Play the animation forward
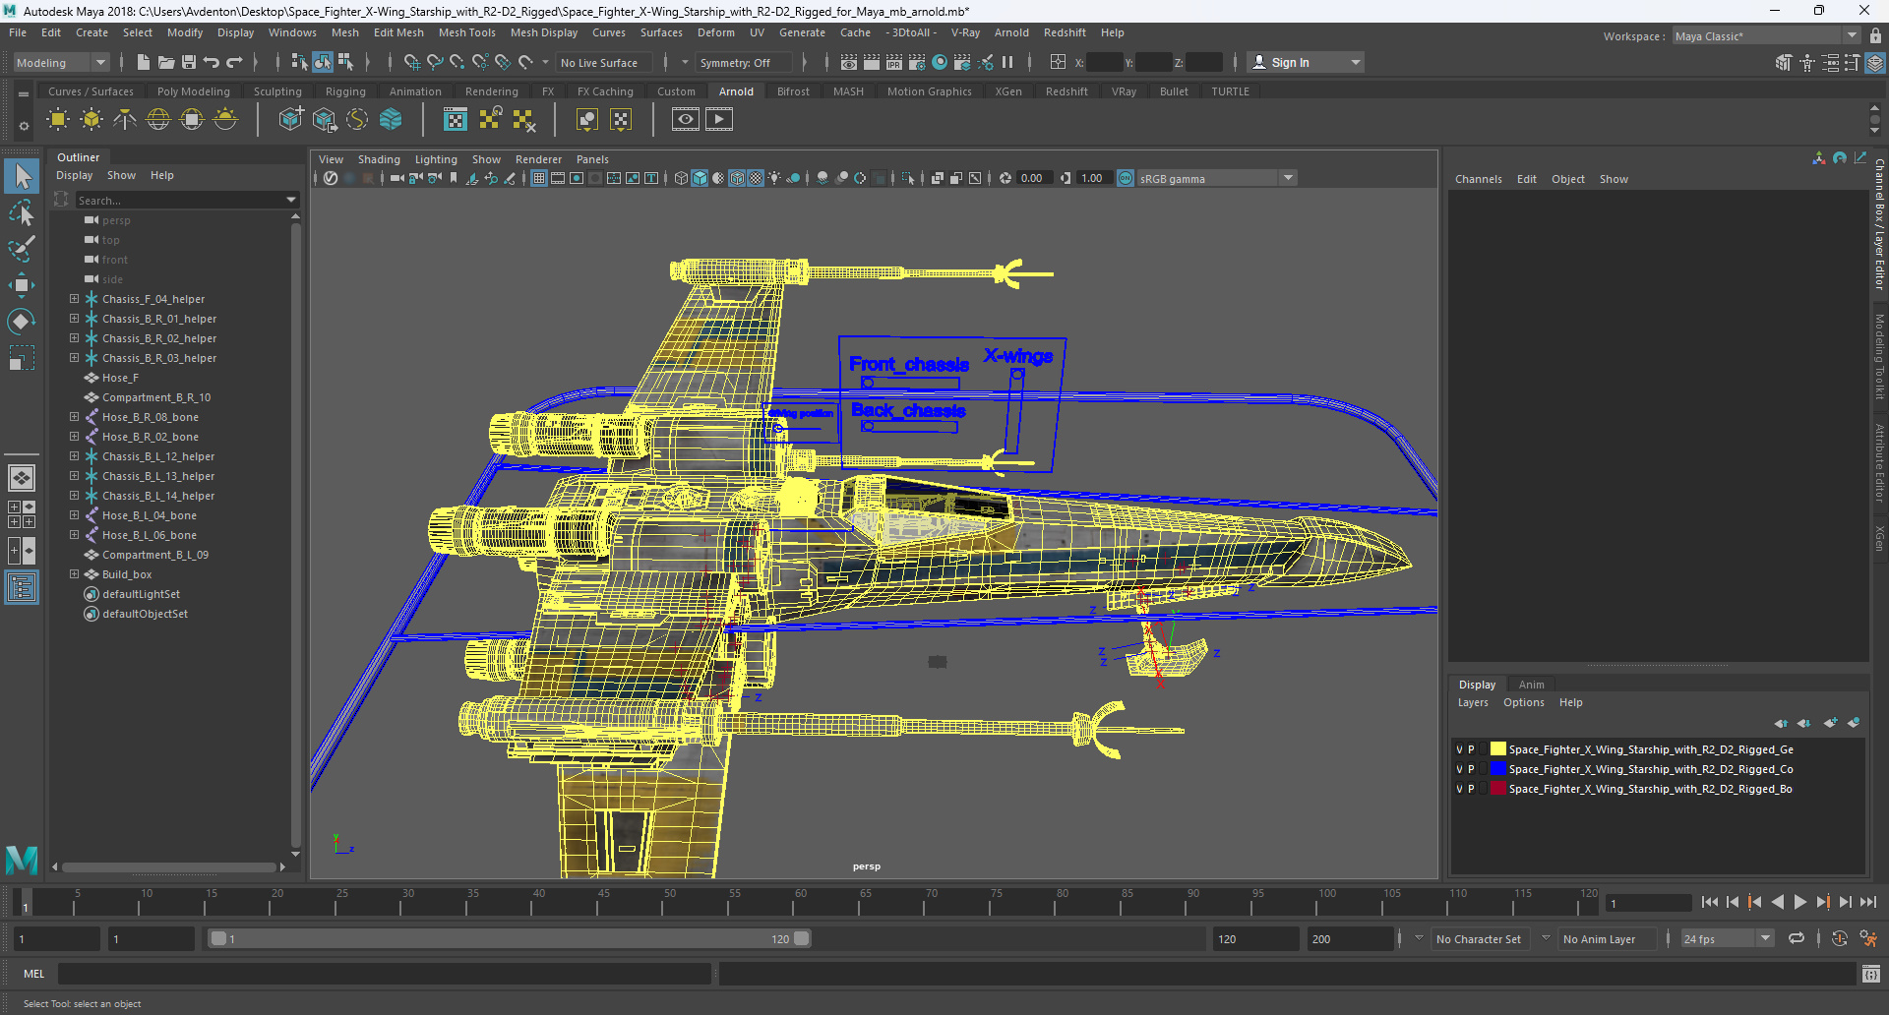Image resolution: width=1889 pixels, height=1015 pixels. point(1799,902)
